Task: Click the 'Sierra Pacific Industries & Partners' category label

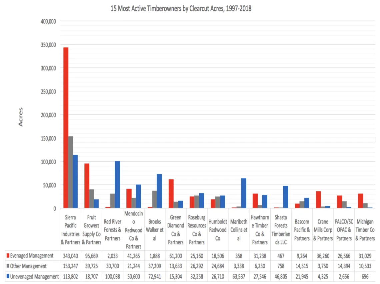Action: click(x=70, y=230)
